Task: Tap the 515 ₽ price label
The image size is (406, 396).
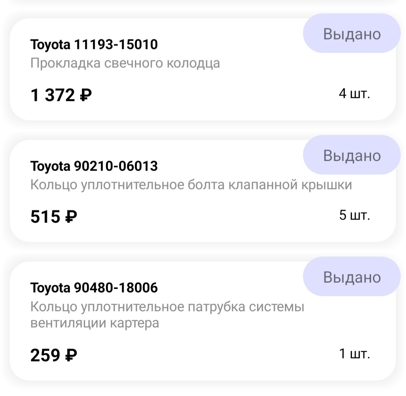Action: (53, 216)
